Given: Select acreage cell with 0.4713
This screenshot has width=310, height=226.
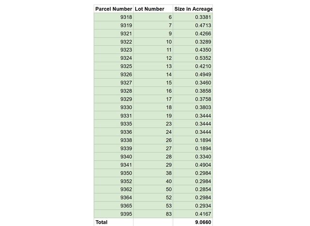Looking at the screenshot, I should point(192,25).
